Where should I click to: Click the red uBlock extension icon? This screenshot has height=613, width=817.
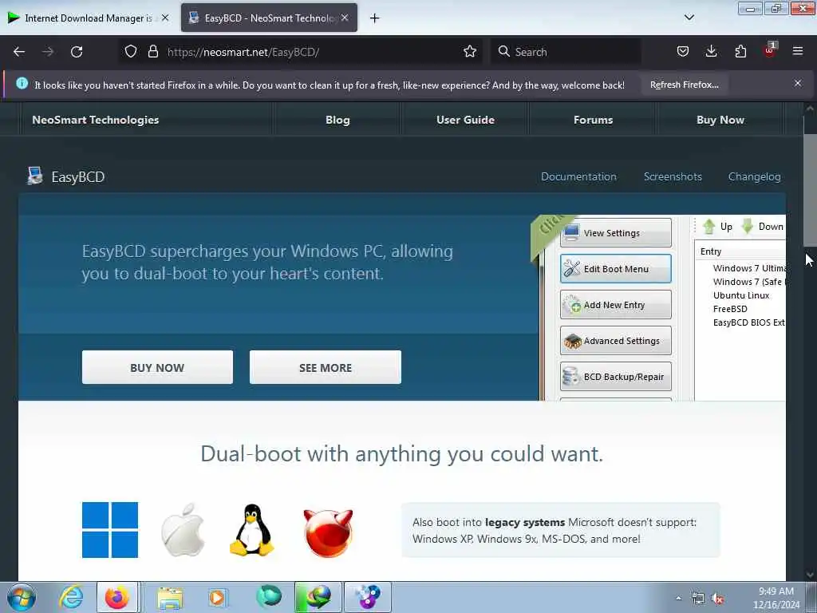coord(770,50)
